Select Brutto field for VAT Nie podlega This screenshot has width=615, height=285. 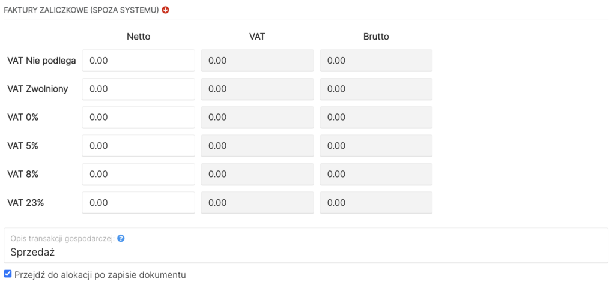coord(376,61)
